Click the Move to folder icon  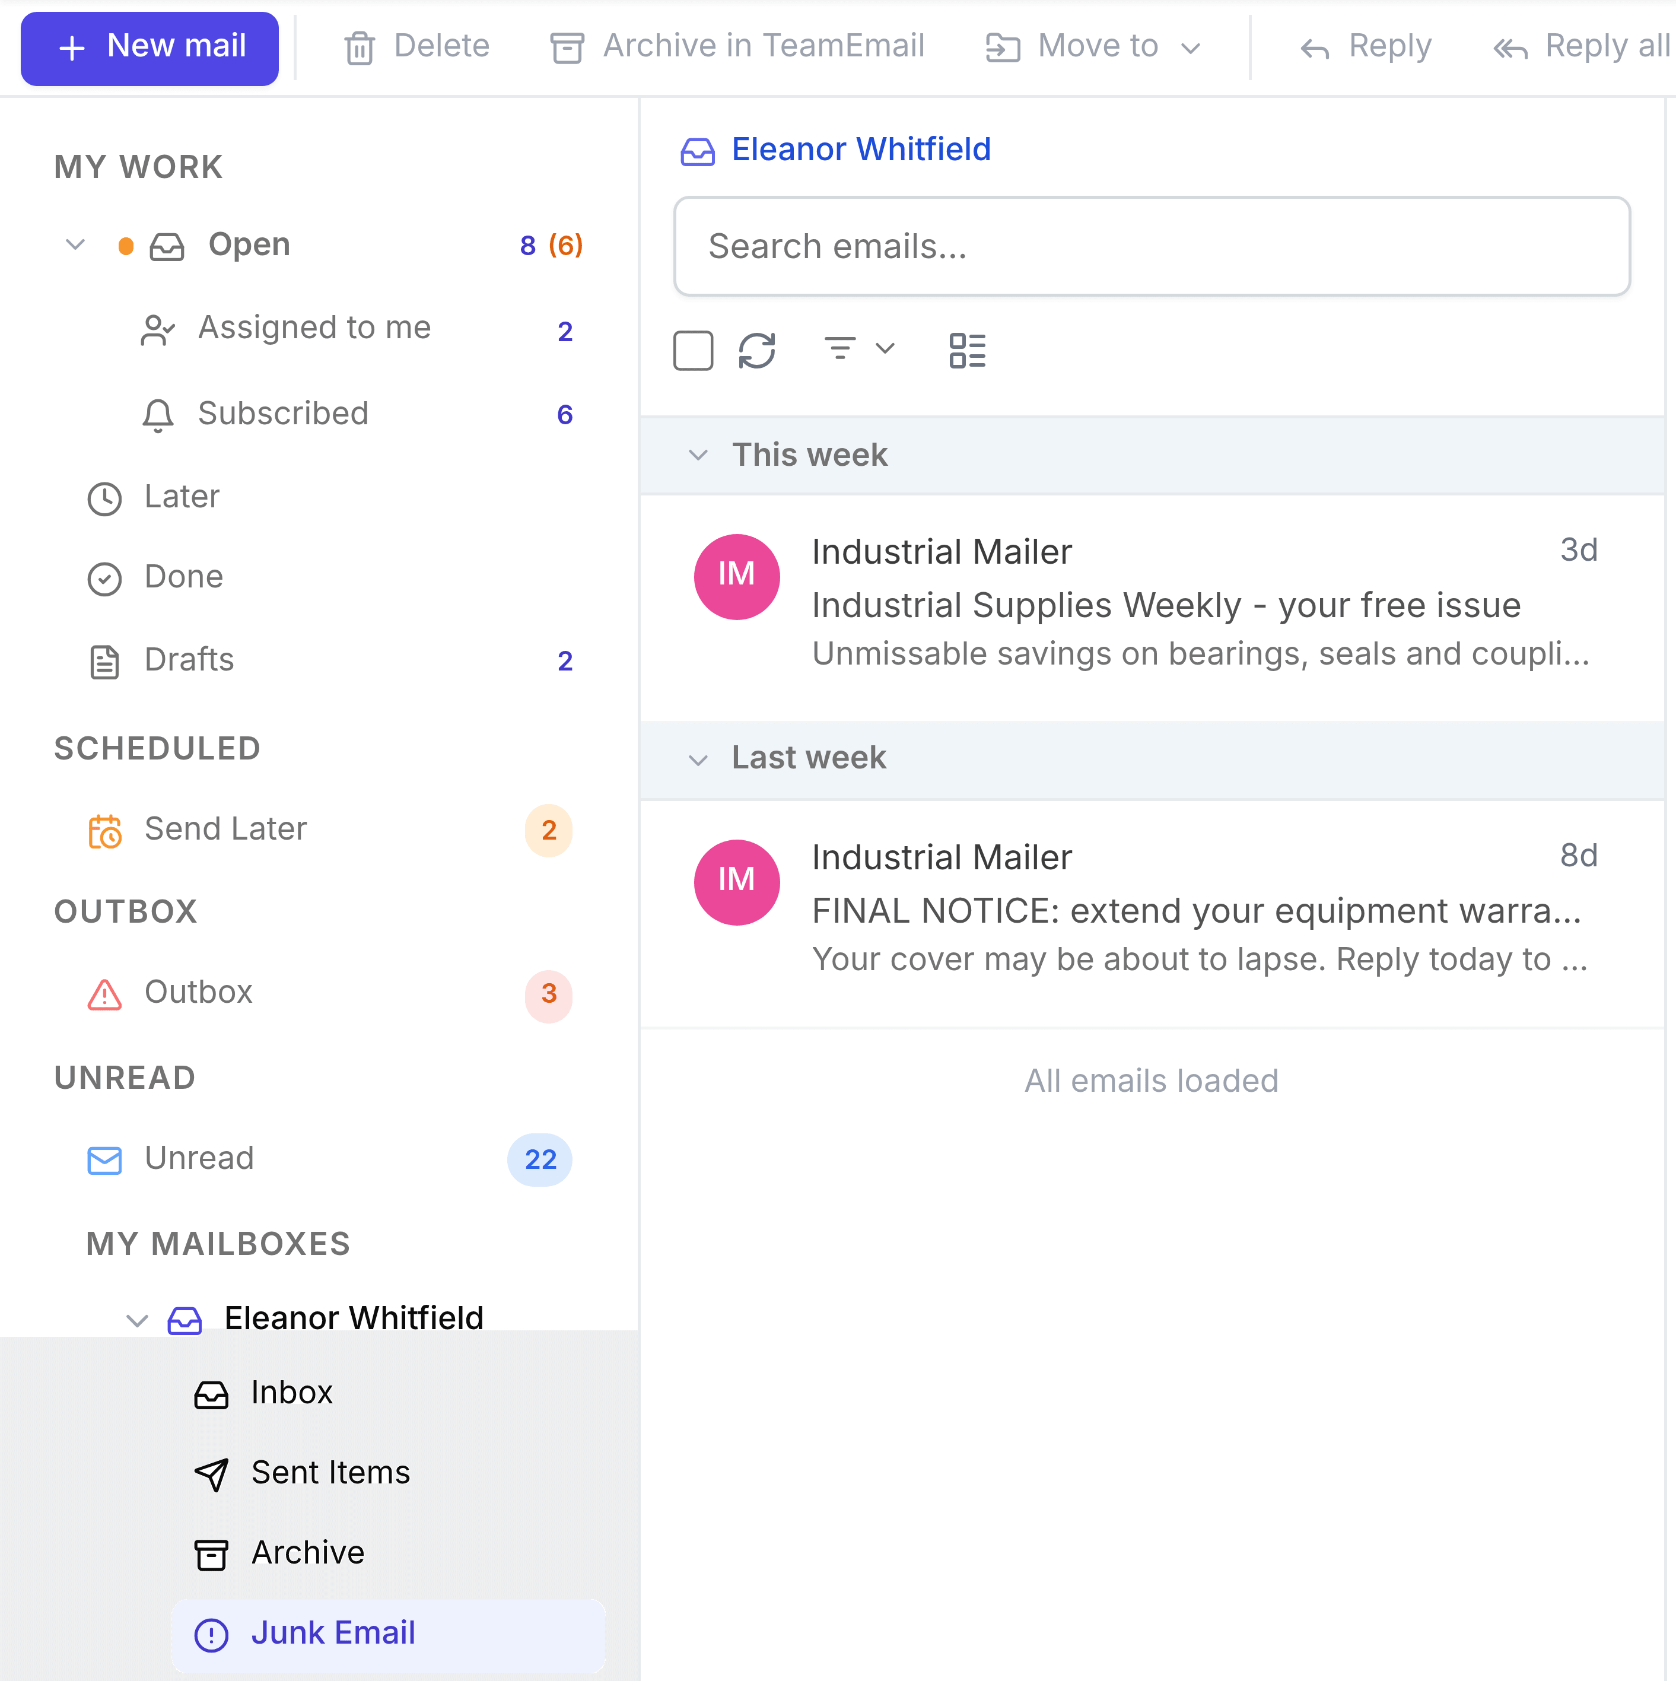[x=1003, y=48]
